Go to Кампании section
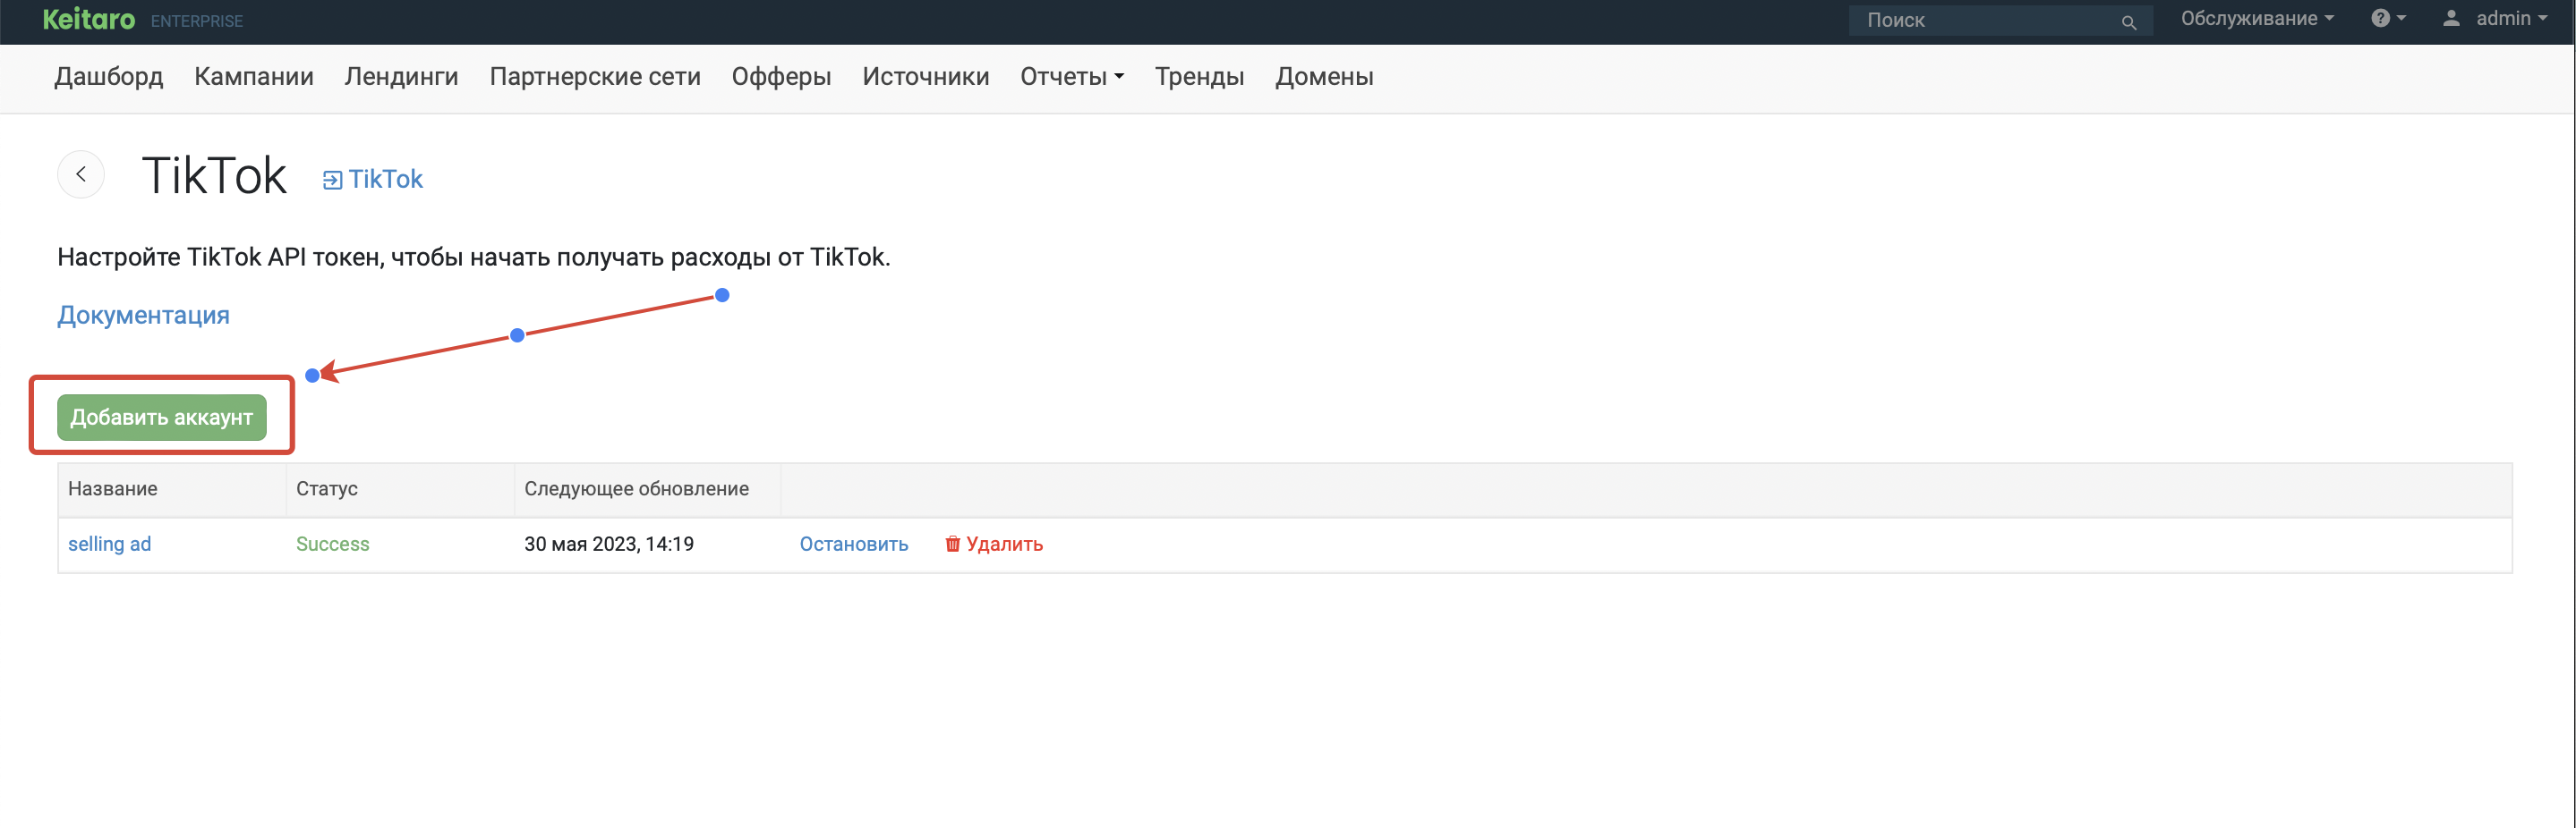 (254, 77)
